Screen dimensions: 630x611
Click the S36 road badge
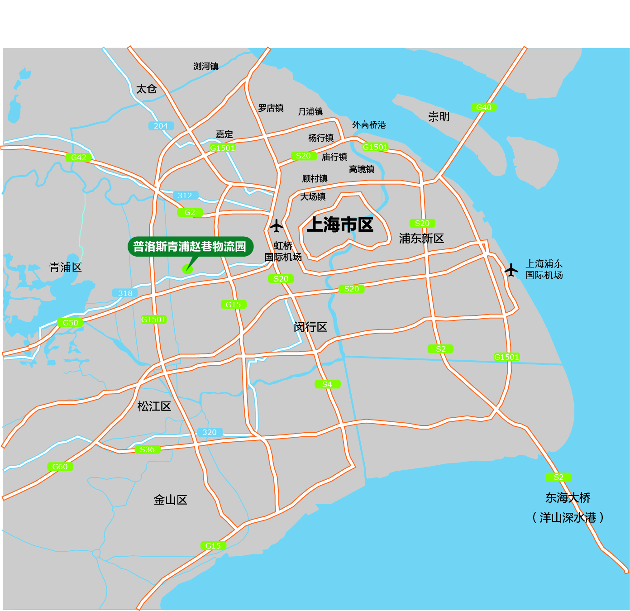[x=147, y=449]
